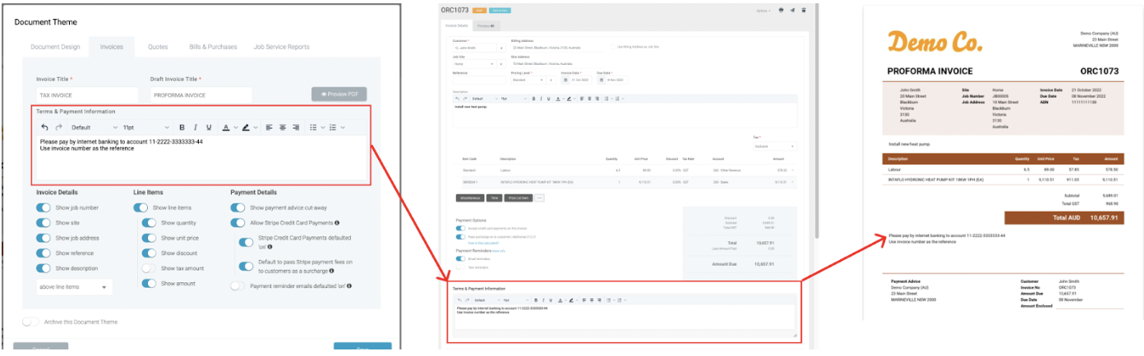Viewport: 1144px width, 356px height.
Task: Click print icon in invoice ORC1073 header
Action: coord(780,10)
